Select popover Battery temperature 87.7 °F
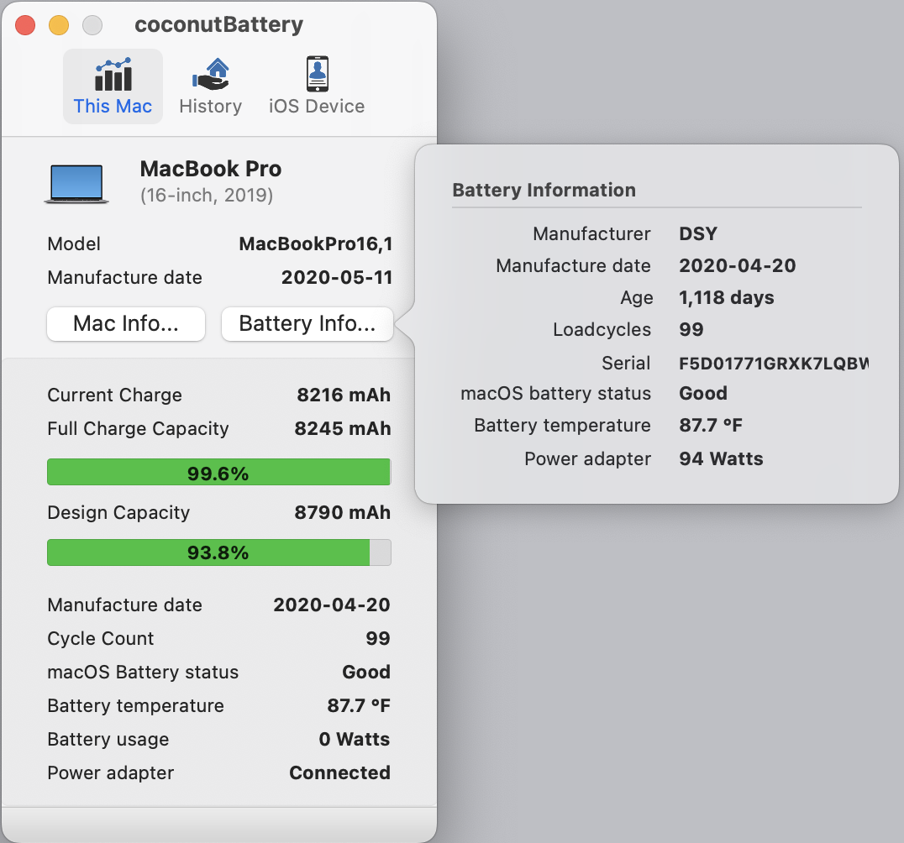The image size is (904, 843). pyautogui.click(x=711, y=425)
